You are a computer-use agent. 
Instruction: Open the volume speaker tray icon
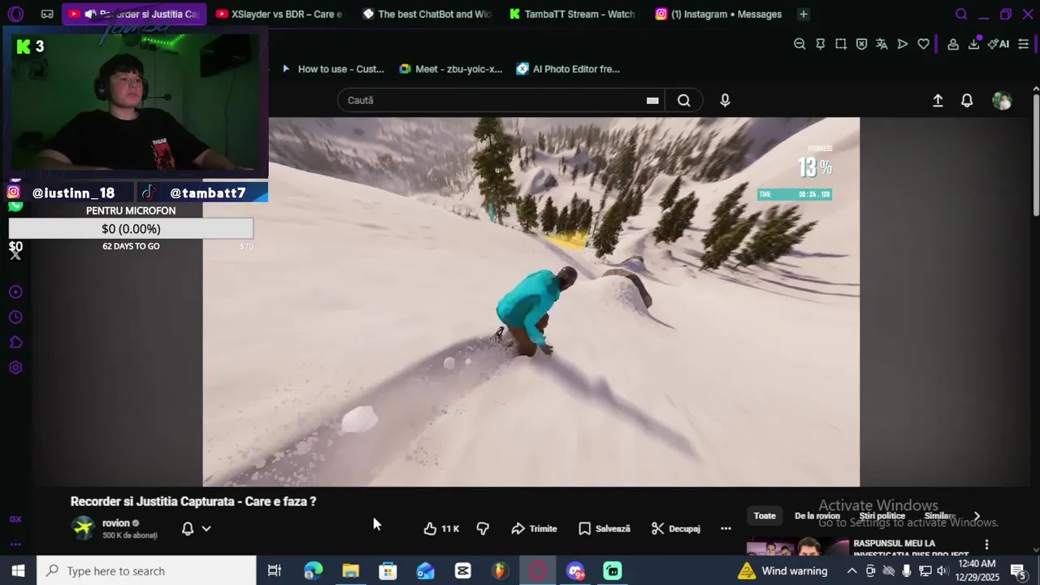pos(942,570)
